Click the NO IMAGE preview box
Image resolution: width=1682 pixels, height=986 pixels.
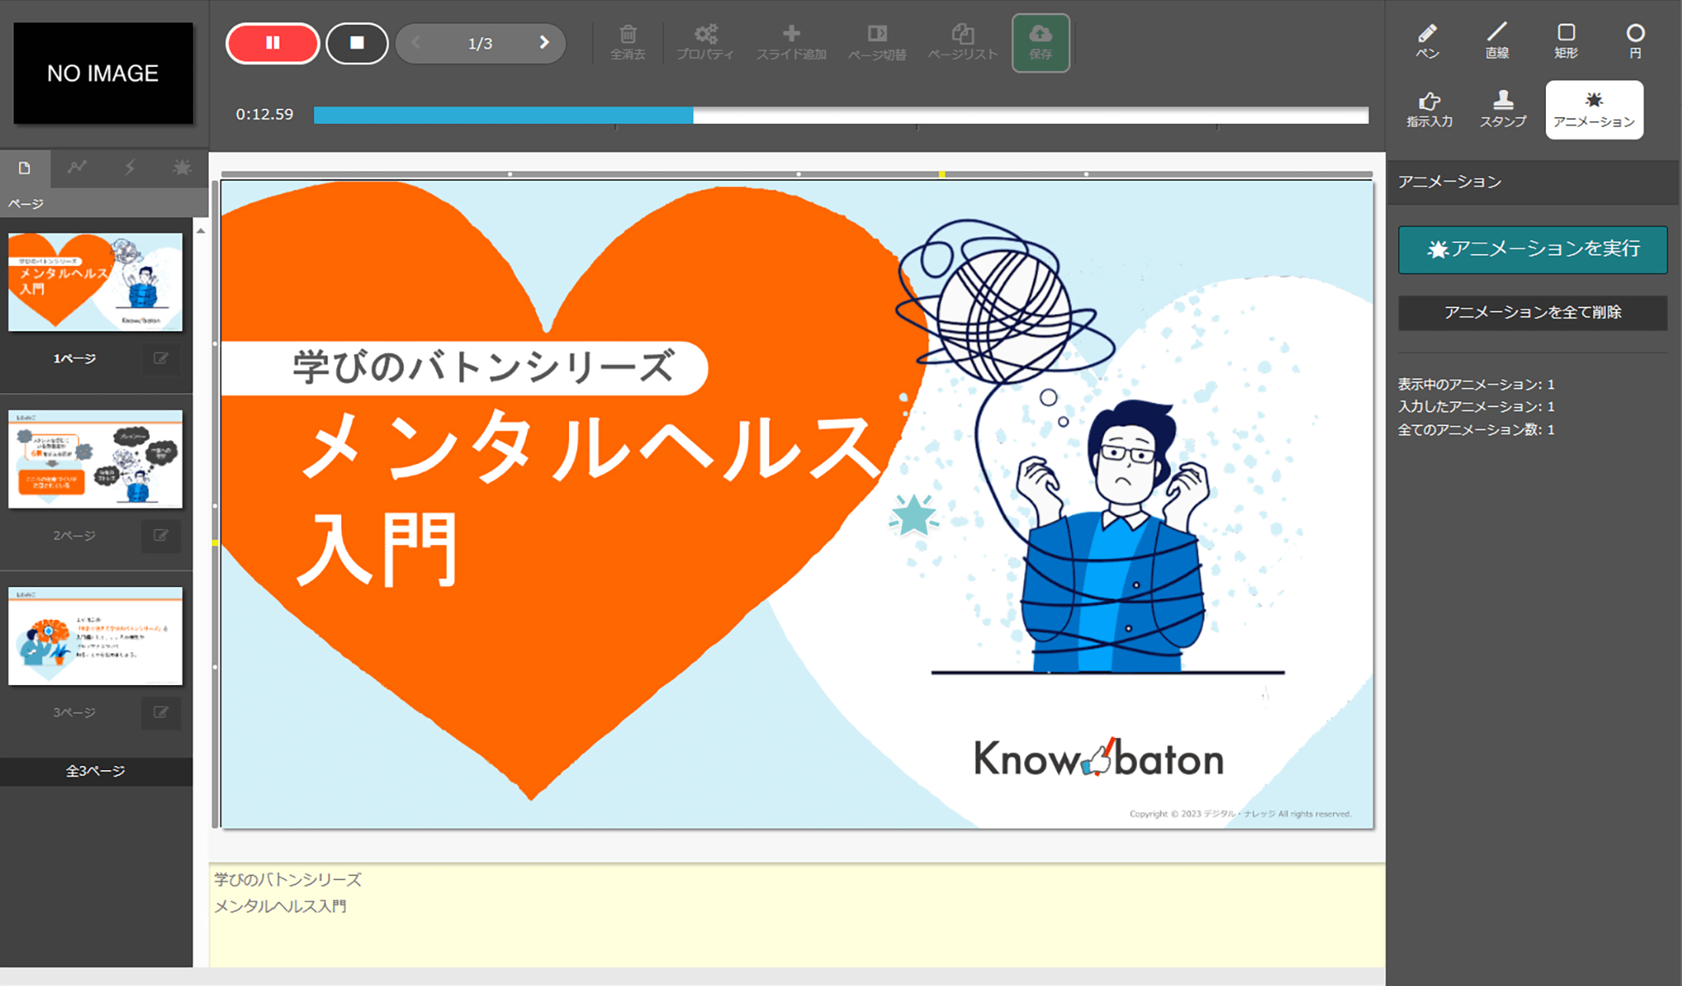point(103,73)
